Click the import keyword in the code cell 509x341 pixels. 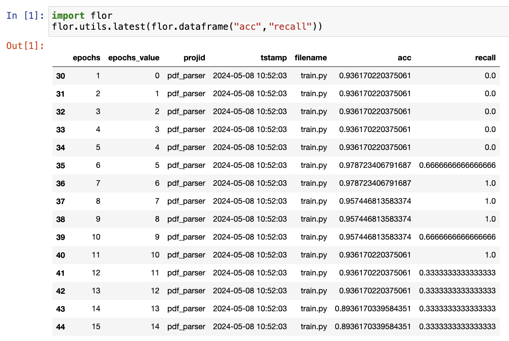pos(68,16)
